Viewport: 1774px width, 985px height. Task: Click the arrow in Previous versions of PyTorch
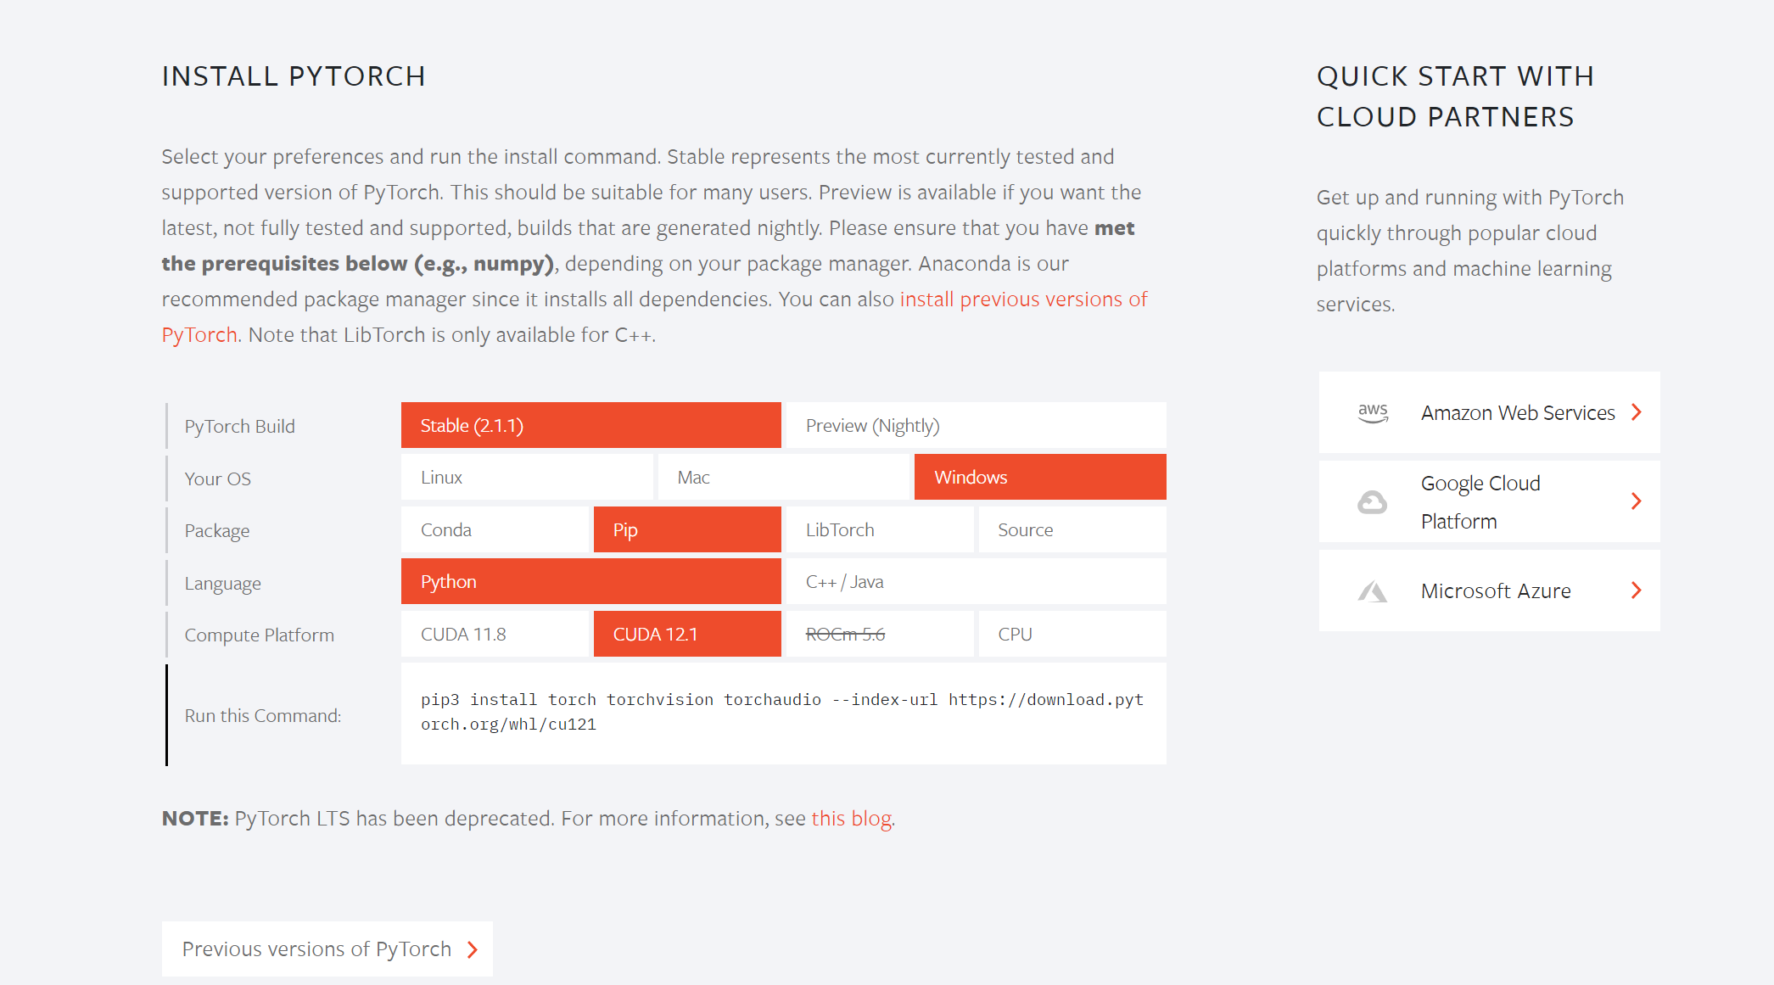tap(473, 949)
